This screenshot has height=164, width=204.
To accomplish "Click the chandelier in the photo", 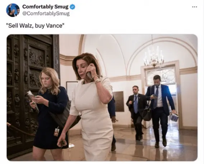I will pyautogui.click(x=154, y=57).
